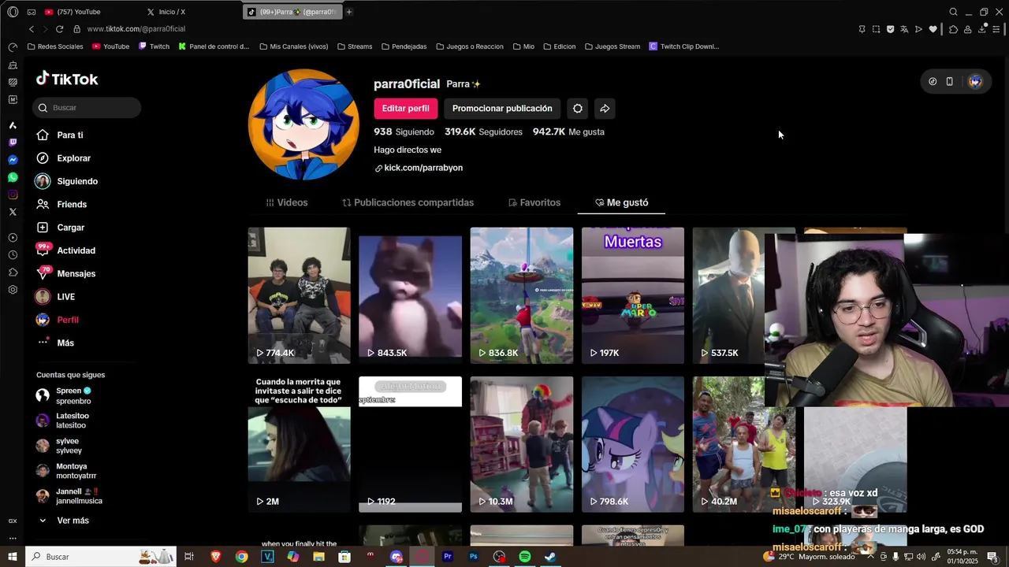The height and width of the screenshot is (567, 1009).
Task: Open followed account Montoya
Action: pos(66,471)
